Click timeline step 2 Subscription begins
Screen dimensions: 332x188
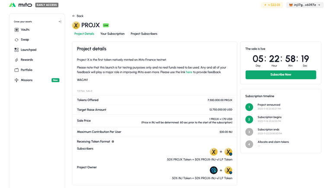click(x=249, y=119)
